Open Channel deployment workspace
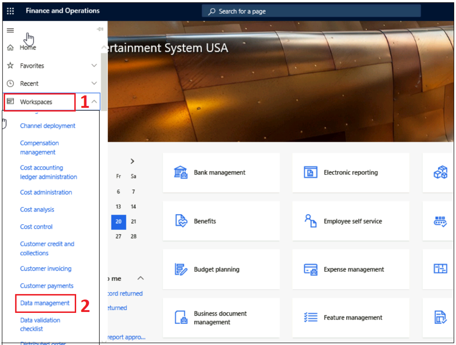This screenshot has height=345, width=456. 48,126
